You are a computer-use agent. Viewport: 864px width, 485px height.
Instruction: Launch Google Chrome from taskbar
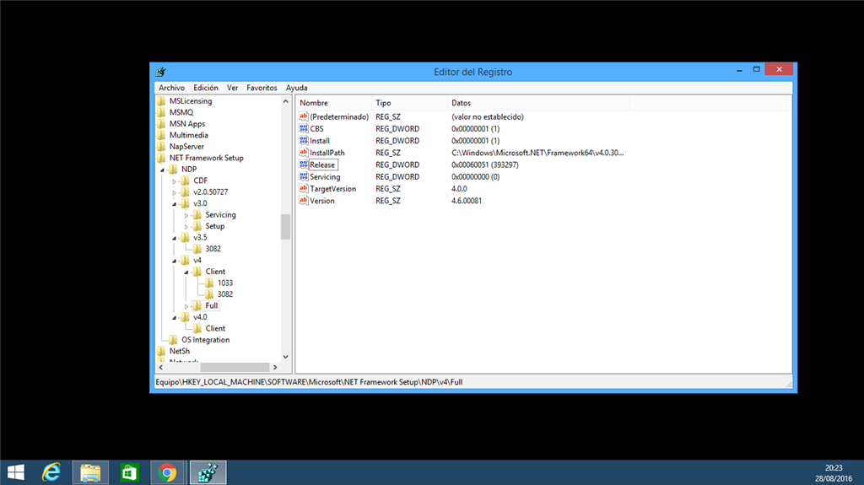pos(168,472)
